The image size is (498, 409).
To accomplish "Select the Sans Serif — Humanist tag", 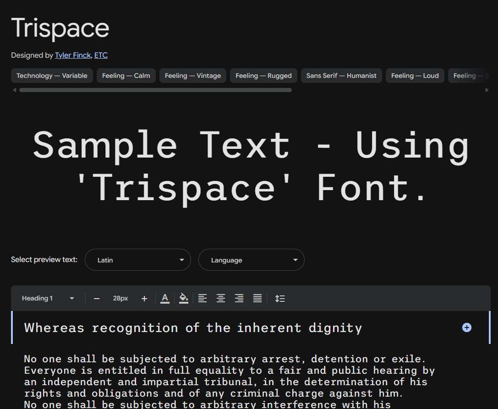I will tap(341, 76).
